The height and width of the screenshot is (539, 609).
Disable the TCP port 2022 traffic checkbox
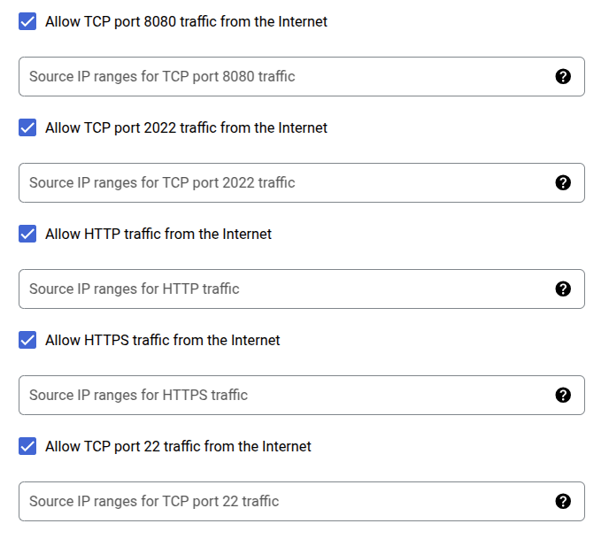(28, 127)
